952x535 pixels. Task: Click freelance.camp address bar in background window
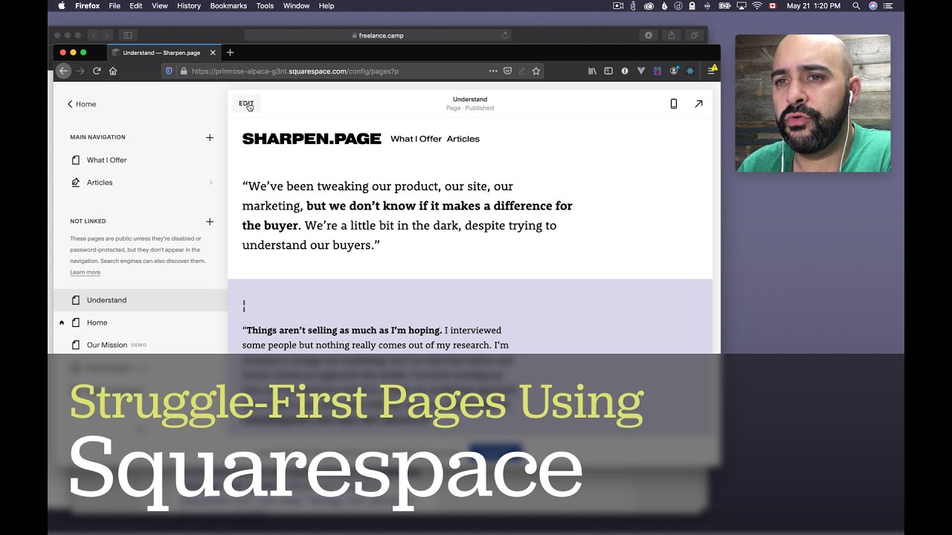point(379,35)
